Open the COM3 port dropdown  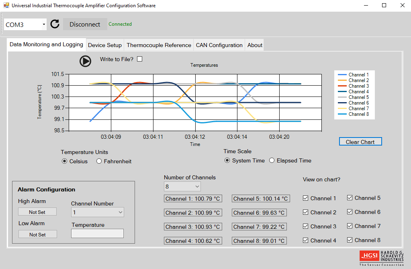pos(26,25)
